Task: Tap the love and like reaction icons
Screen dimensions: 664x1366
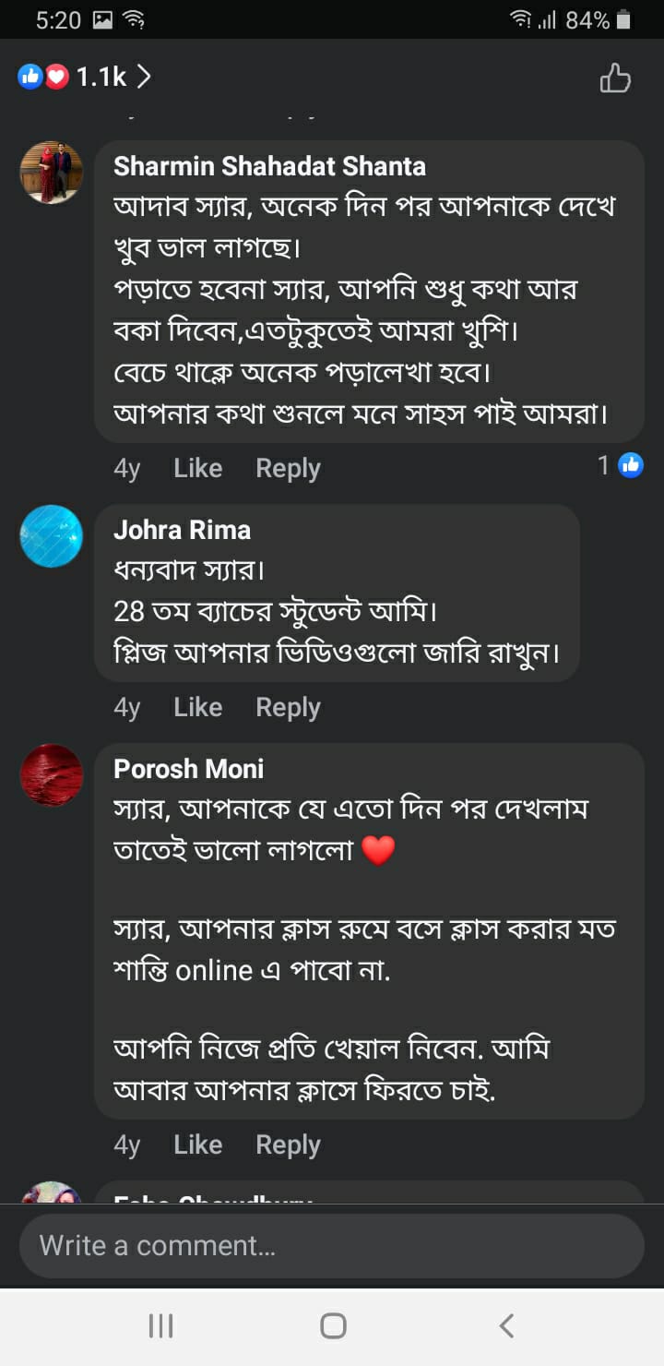Action: (x=43, y=77)
